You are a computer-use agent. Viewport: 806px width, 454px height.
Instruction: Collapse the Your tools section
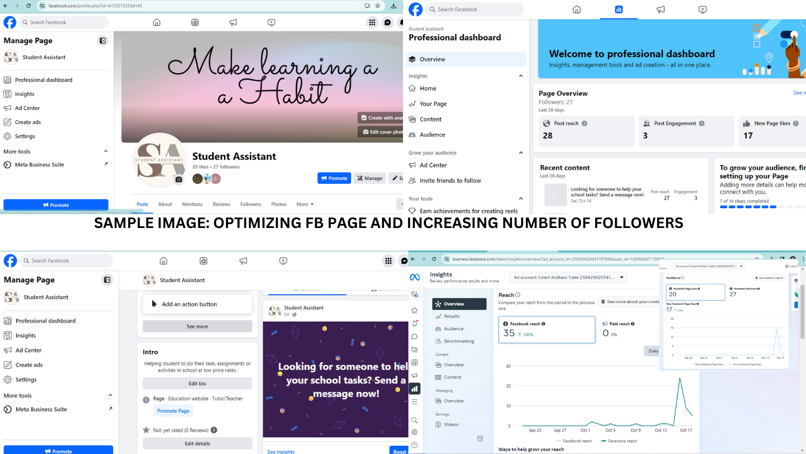click(x=521, y=199)
